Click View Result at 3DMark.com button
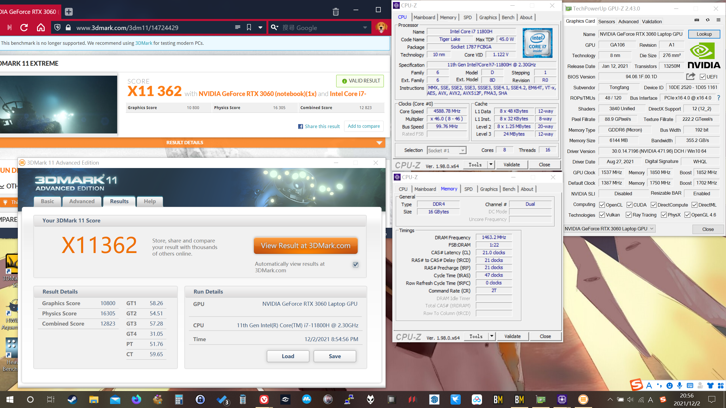The width and height of the screenshot is (726, 408). [x=306, y=245]
